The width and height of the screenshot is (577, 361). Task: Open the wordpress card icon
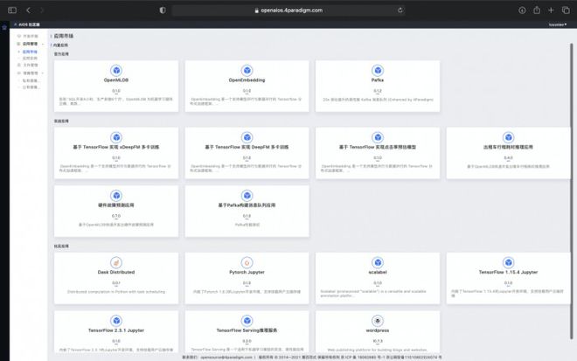[378, 321]
